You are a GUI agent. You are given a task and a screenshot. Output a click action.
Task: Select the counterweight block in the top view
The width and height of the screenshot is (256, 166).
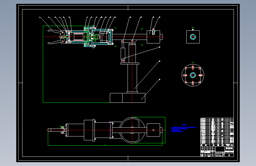coord(153,130)
